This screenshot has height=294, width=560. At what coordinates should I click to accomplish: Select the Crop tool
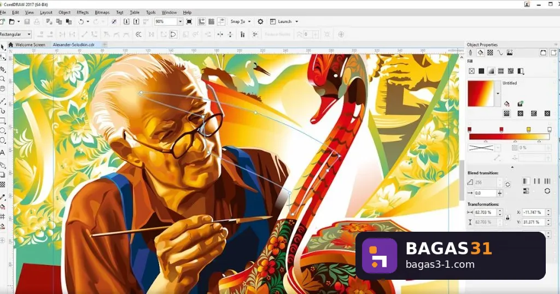(3, 69)
